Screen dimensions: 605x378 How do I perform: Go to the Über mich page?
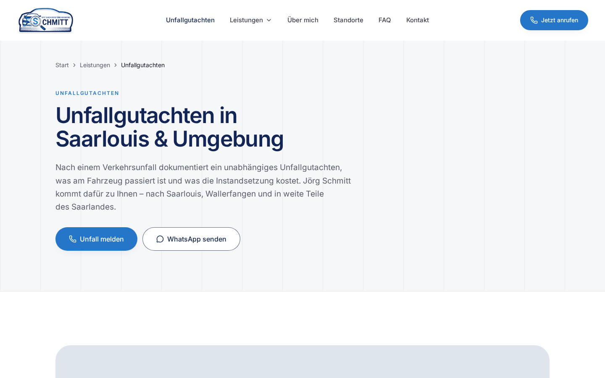point(303,20)
